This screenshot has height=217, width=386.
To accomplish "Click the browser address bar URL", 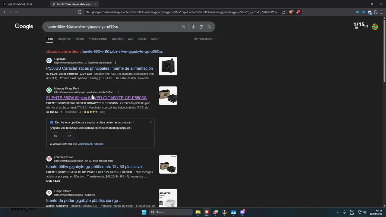I will pos(185,12).
